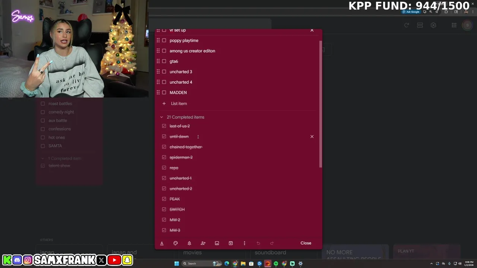Image resolution: width=477 pixels, height=268 pixels.
Task: Open background options palette icon
Action: coord(176,243)
